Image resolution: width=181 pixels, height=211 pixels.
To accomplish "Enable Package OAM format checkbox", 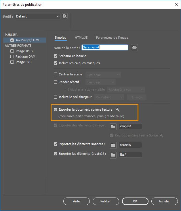I will click(12, 56).
